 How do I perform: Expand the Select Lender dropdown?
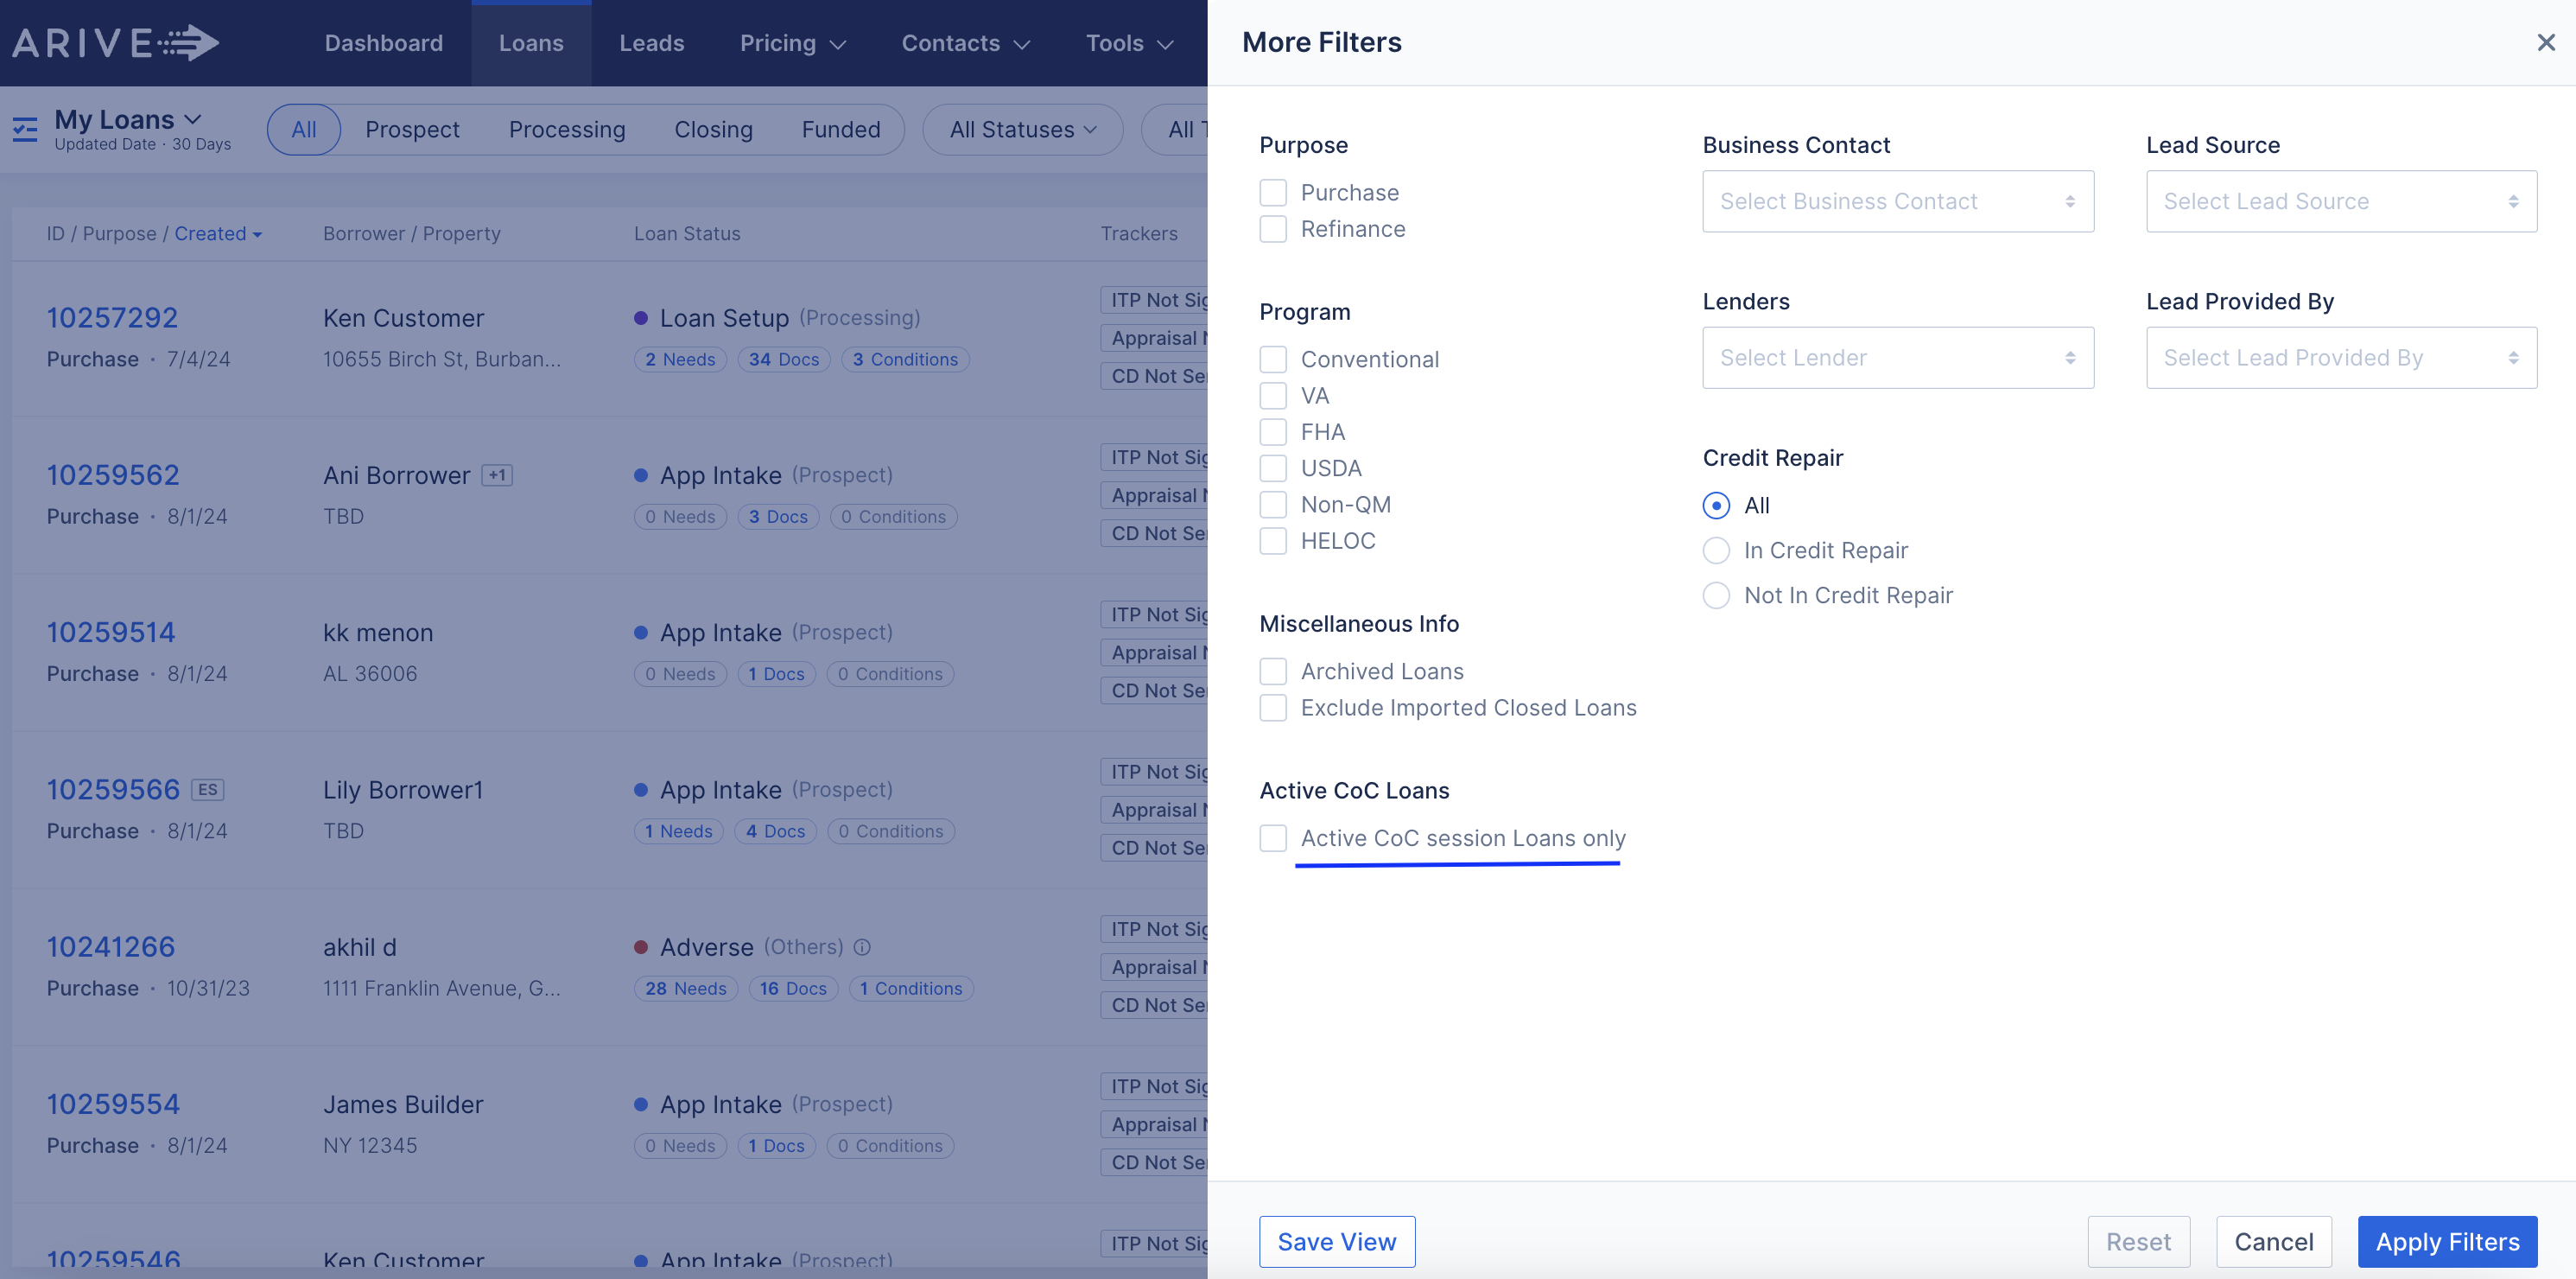tap(1897, 357)
